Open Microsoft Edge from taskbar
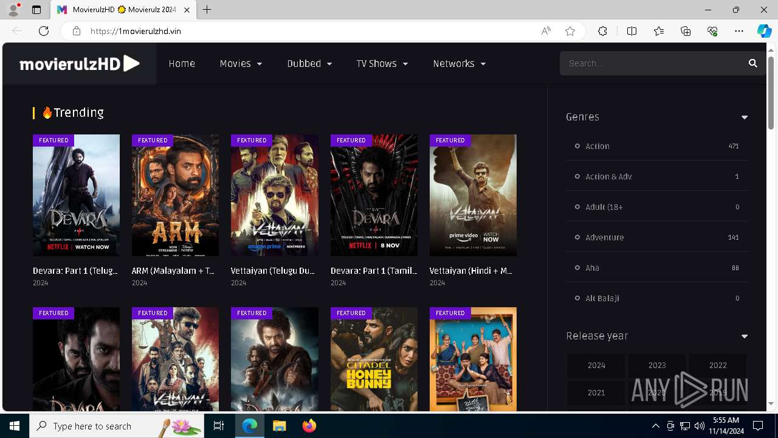The image size is (778, 438). [x=250, y=426]
